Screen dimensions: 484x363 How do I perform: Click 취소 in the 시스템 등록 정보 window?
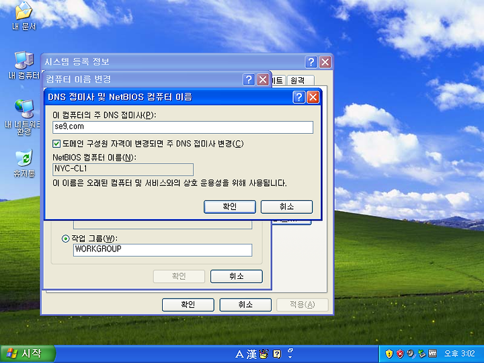(x=245, y=305)
